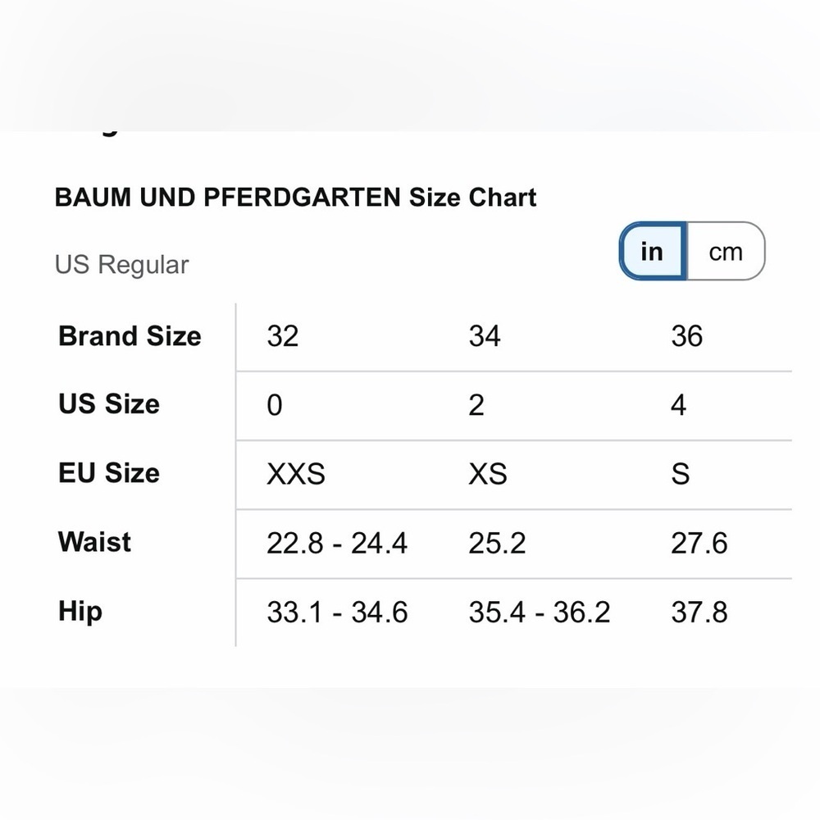This screenshot has width=820, height=820.
Task: Click waist value 25.2
Action: click(497, 543)
